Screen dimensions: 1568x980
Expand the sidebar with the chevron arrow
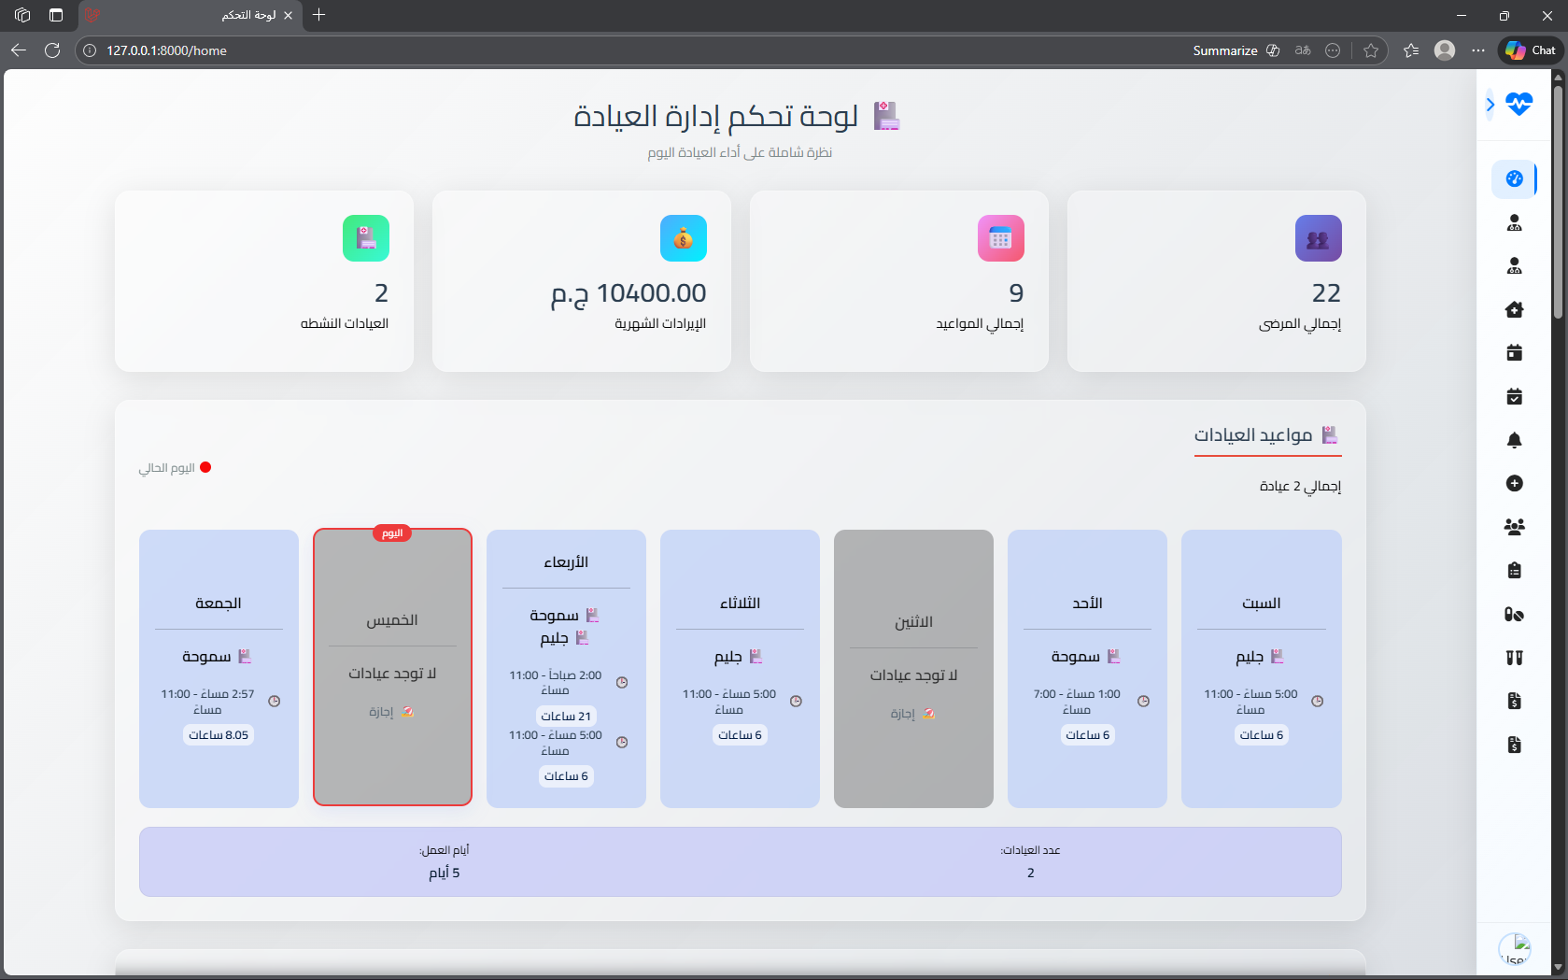click(1490, 105)
